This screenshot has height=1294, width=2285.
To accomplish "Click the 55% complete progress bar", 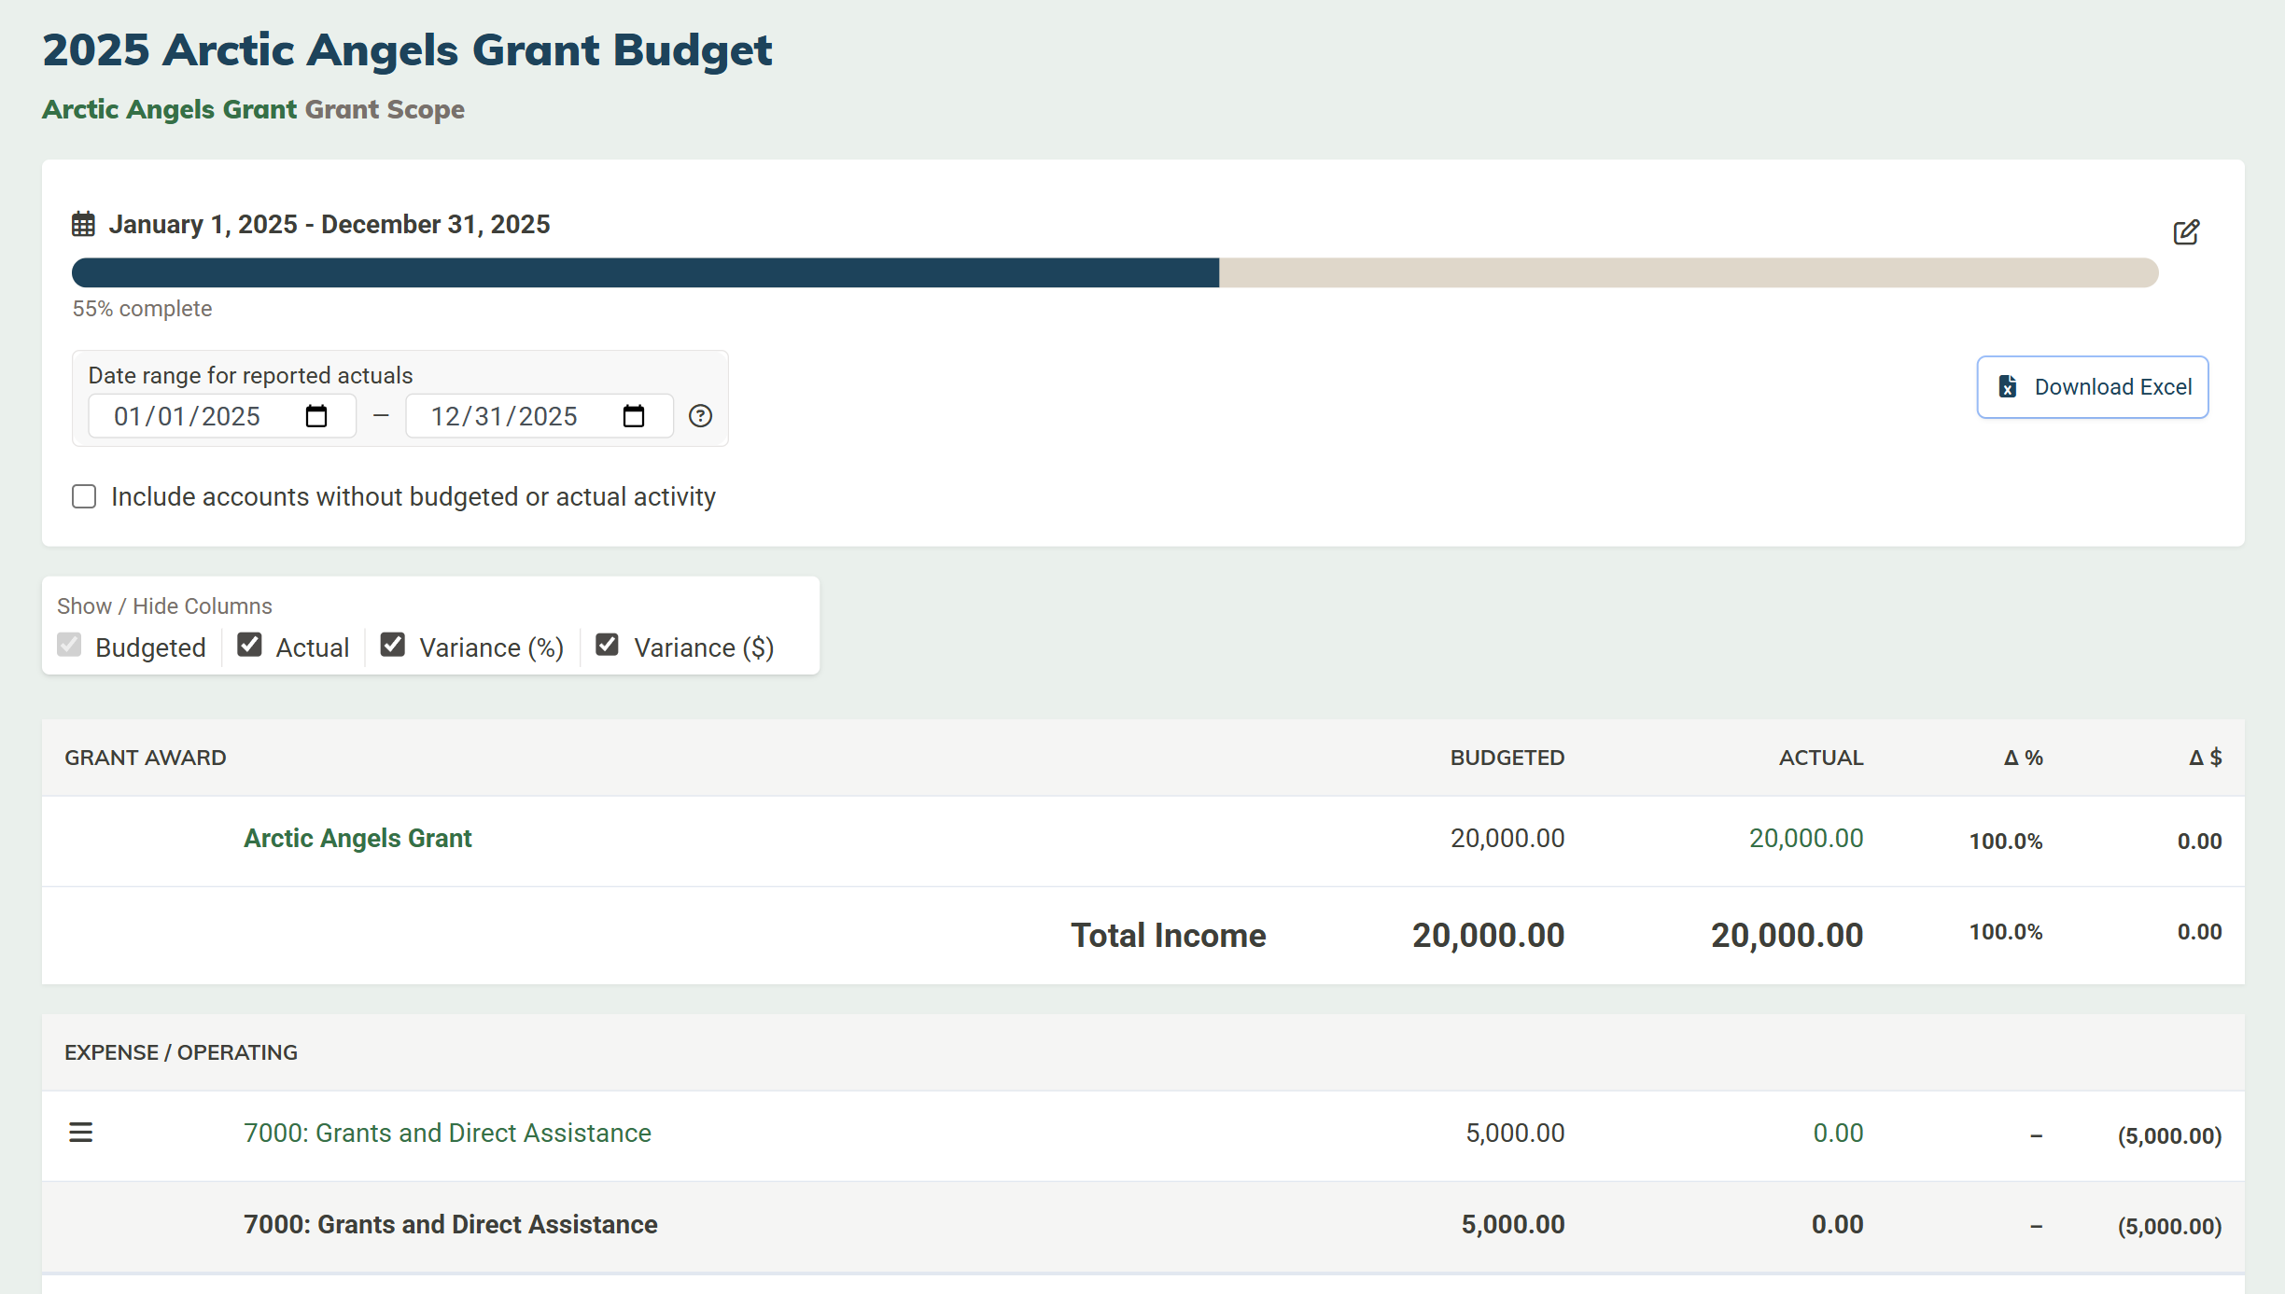I will [x=1115, y=272].
